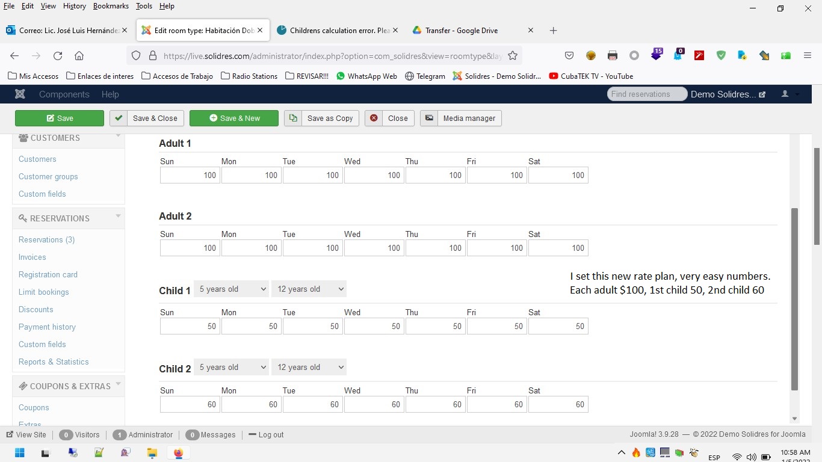Click the Joomla logo icon in admin bar
The width and height of the screenshot is (822, 462).
(x=20, y=94)
